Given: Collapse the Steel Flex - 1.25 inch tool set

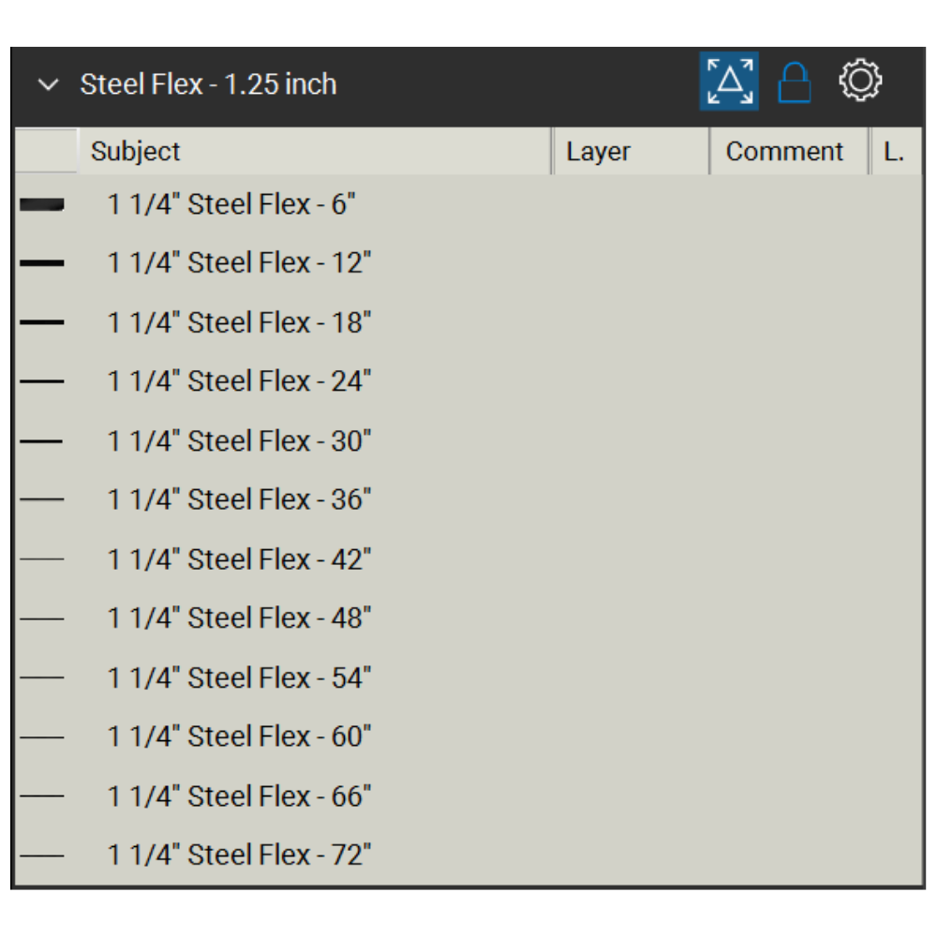Looking at the screenshot, I should [x=48, y=84].
